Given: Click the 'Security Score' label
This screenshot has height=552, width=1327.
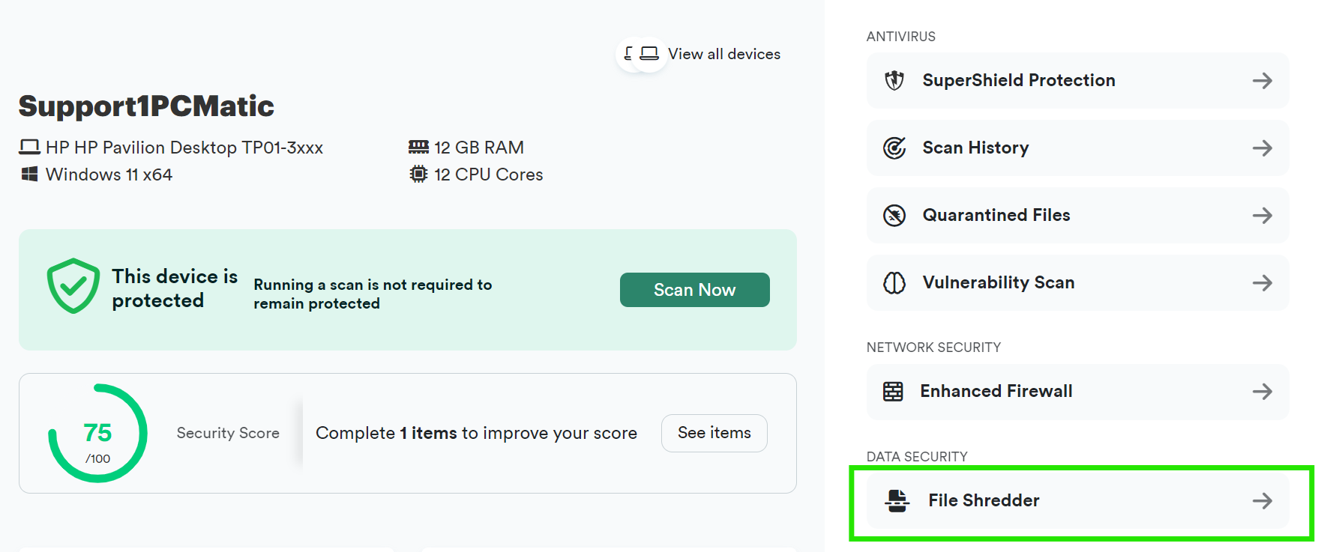Looking at the screenshot, I should click(x=228, y=433).
